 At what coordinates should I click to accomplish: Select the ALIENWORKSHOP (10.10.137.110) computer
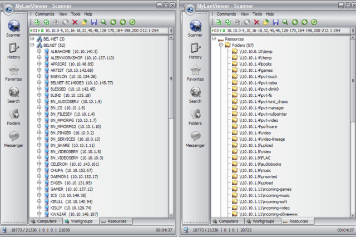[x=82, y=58]
